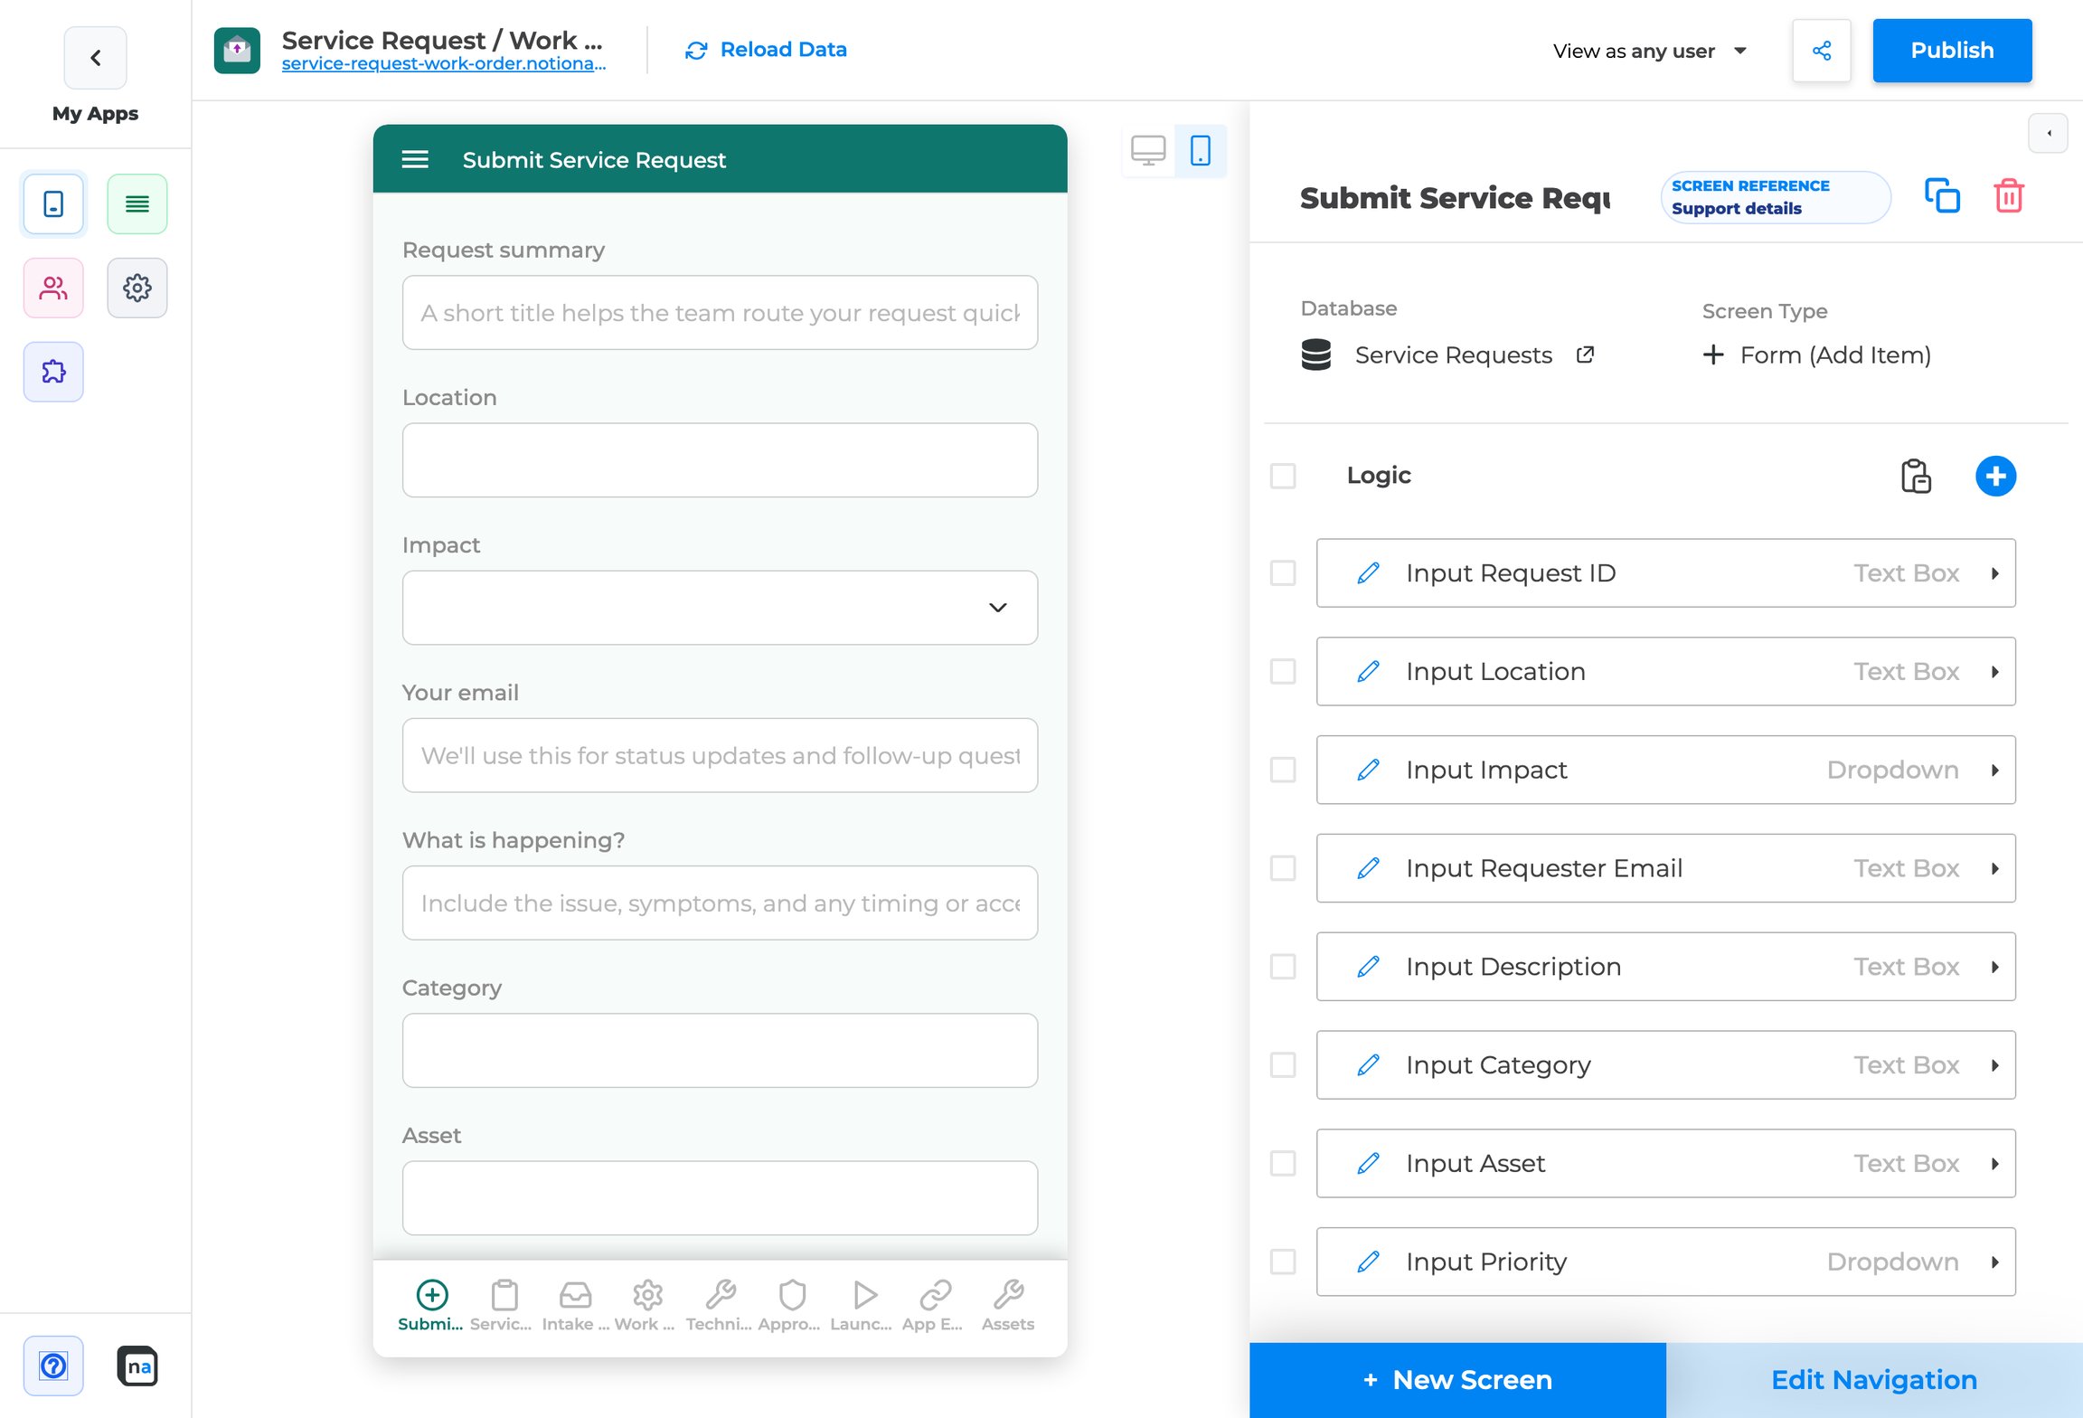Screen dimensions: 2083x1418
Task: Check the Input Requester Email checkbox
Action: [x=1283, y=868]
